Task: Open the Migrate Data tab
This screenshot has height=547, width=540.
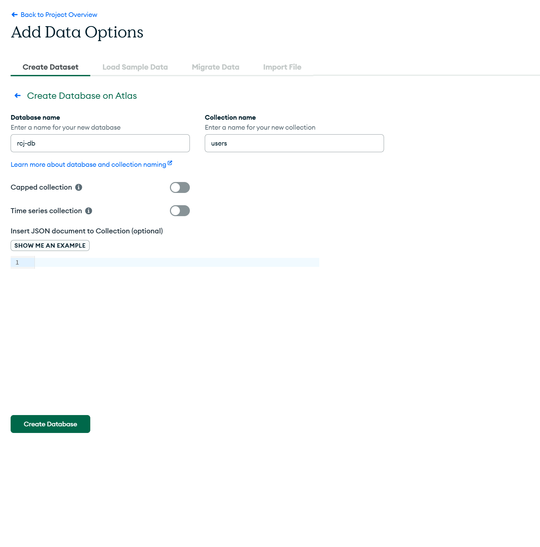Action: point(215,67)
